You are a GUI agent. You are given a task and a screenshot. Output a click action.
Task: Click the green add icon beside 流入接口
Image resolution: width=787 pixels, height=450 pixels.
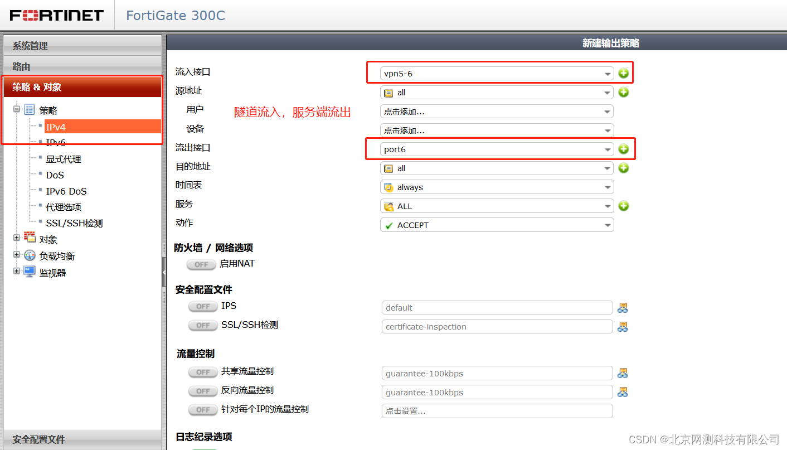click(x=623, y=73)
